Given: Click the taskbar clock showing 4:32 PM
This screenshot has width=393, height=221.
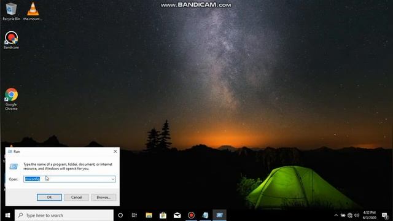Looking at the screenshot, I should (x=370, y=215).
